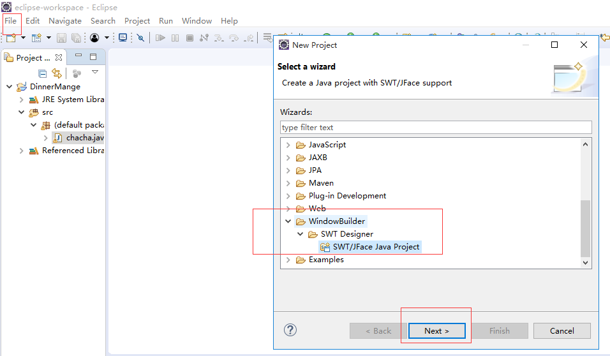Collapse the (default package) node

click(x=33, y=125)
